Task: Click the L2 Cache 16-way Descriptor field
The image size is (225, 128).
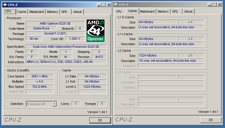Action: pos(171,61)
